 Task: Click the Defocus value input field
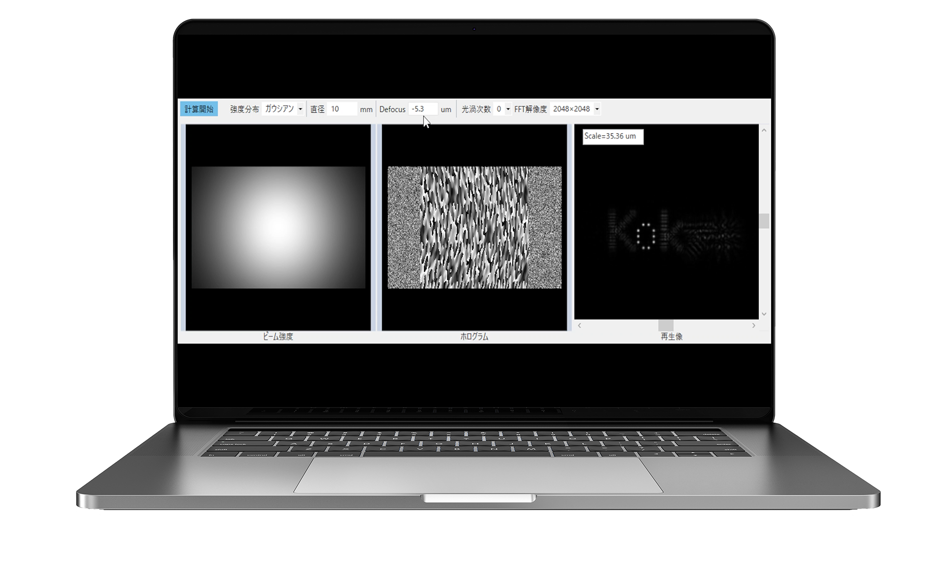click(x=422, y=109)
